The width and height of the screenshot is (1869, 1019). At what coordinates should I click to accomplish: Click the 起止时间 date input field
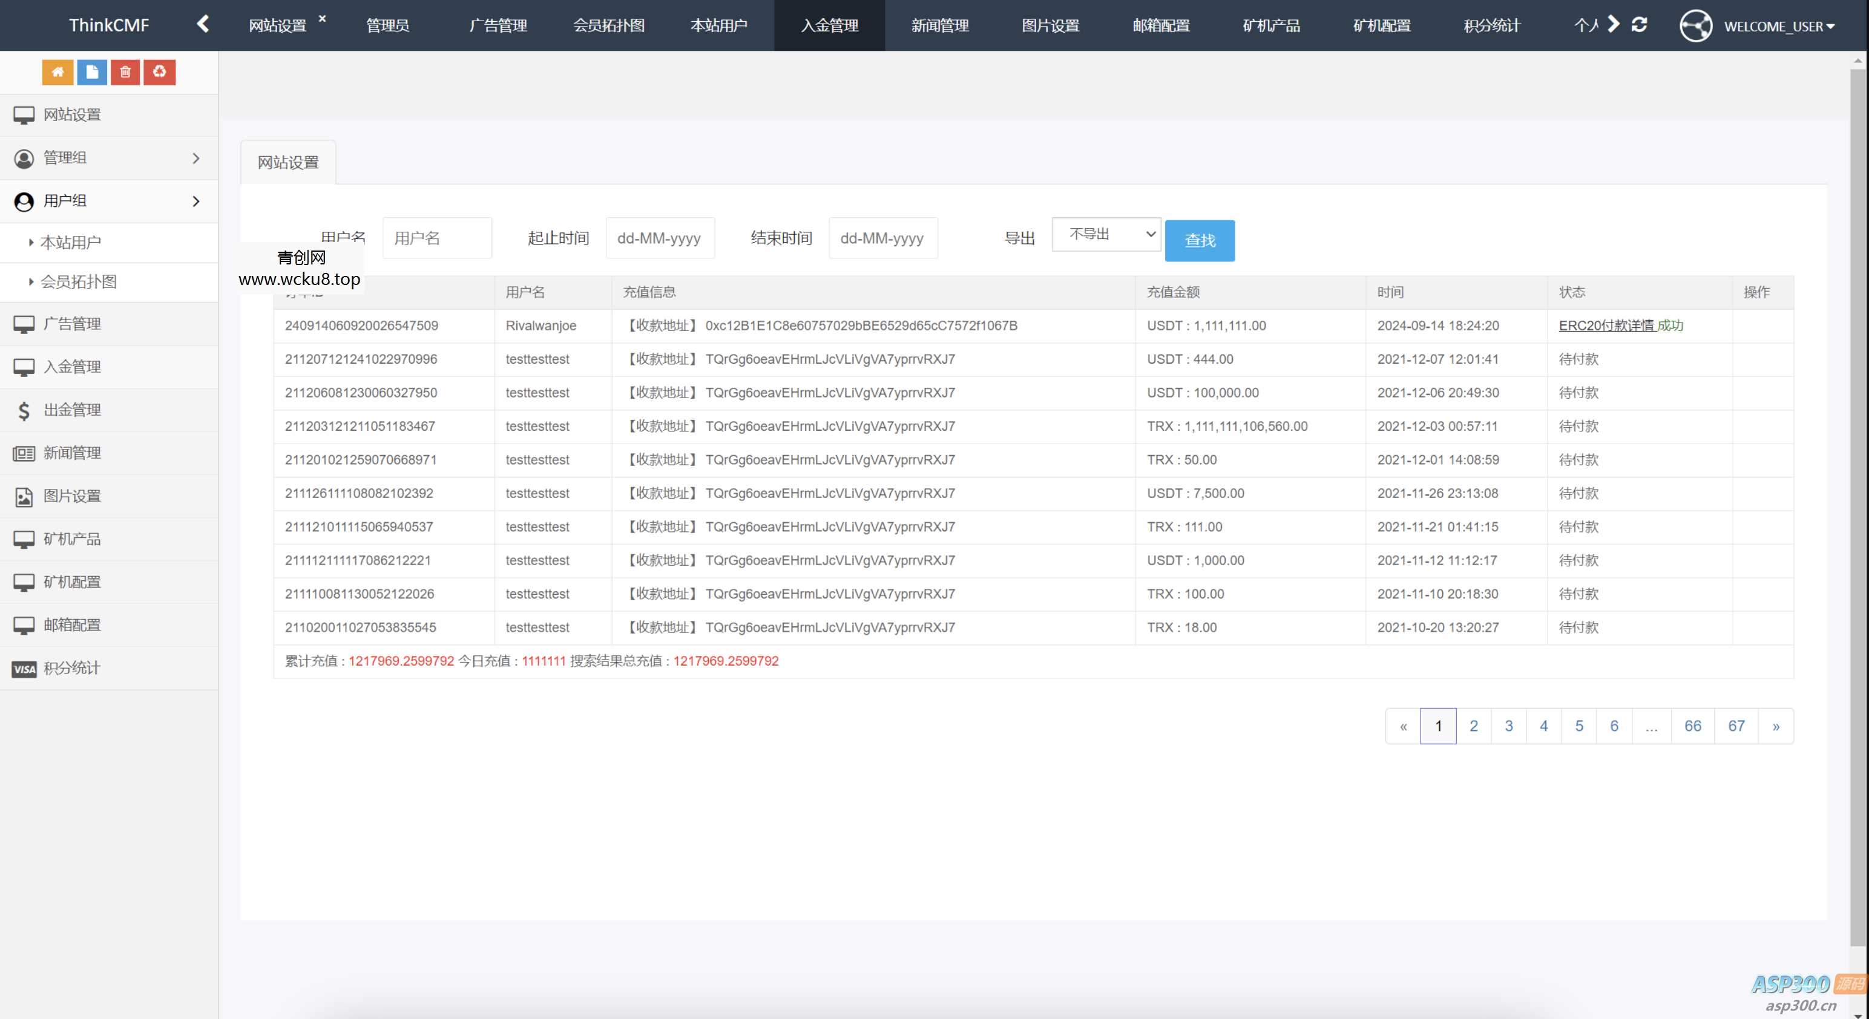(x=660, y=238)
